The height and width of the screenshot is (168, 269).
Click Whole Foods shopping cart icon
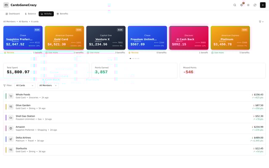pos(11,96)
